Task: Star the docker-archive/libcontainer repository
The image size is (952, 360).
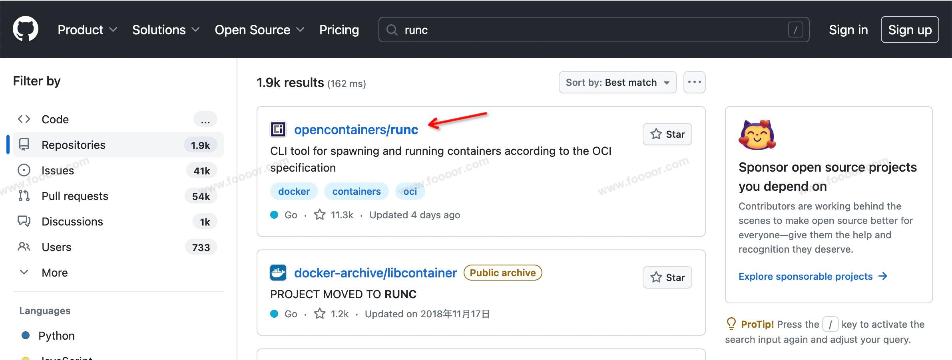Action: (667, 277)
